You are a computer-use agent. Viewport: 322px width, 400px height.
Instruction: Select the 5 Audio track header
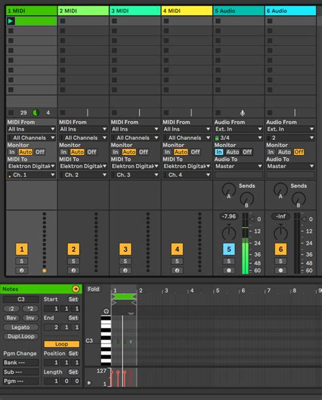(x=238, y=11)
